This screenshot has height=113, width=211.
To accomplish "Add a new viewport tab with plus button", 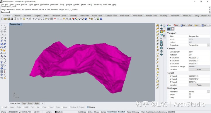I will (42, 103).
